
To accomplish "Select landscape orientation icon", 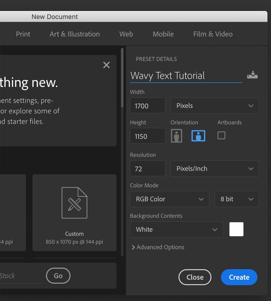I will (198, 136).
